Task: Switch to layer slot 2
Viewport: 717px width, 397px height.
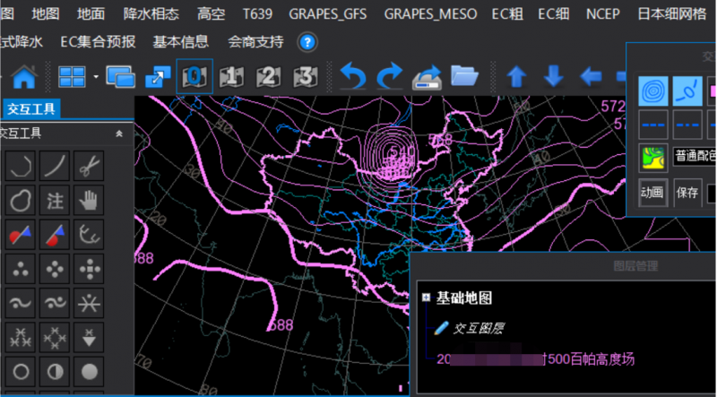Action: 268,76
